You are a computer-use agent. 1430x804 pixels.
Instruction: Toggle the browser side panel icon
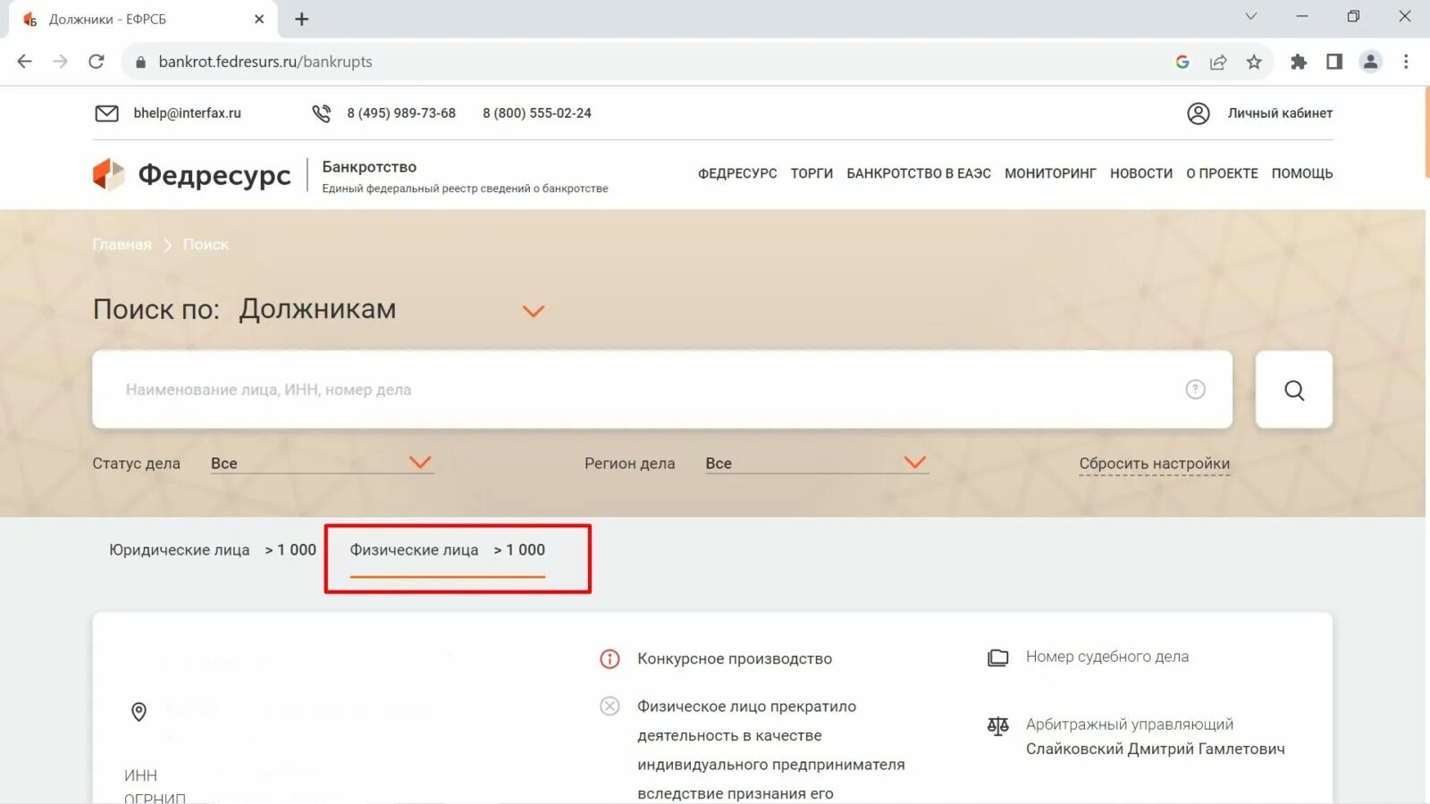[1334, 62]
